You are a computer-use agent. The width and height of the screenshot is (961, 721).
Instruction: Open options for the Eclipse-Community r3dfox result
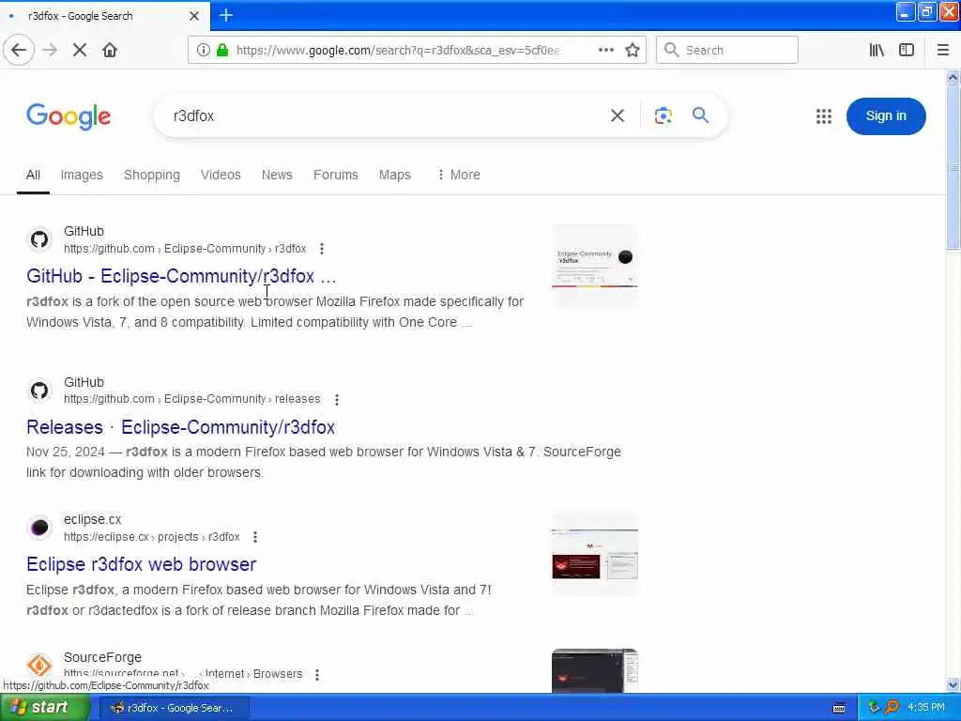click(322, 249)
